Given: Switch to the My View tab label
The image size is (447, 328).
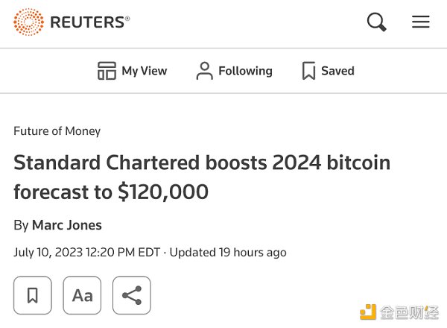Looking at the screenshot, I should tap(145, 71).
